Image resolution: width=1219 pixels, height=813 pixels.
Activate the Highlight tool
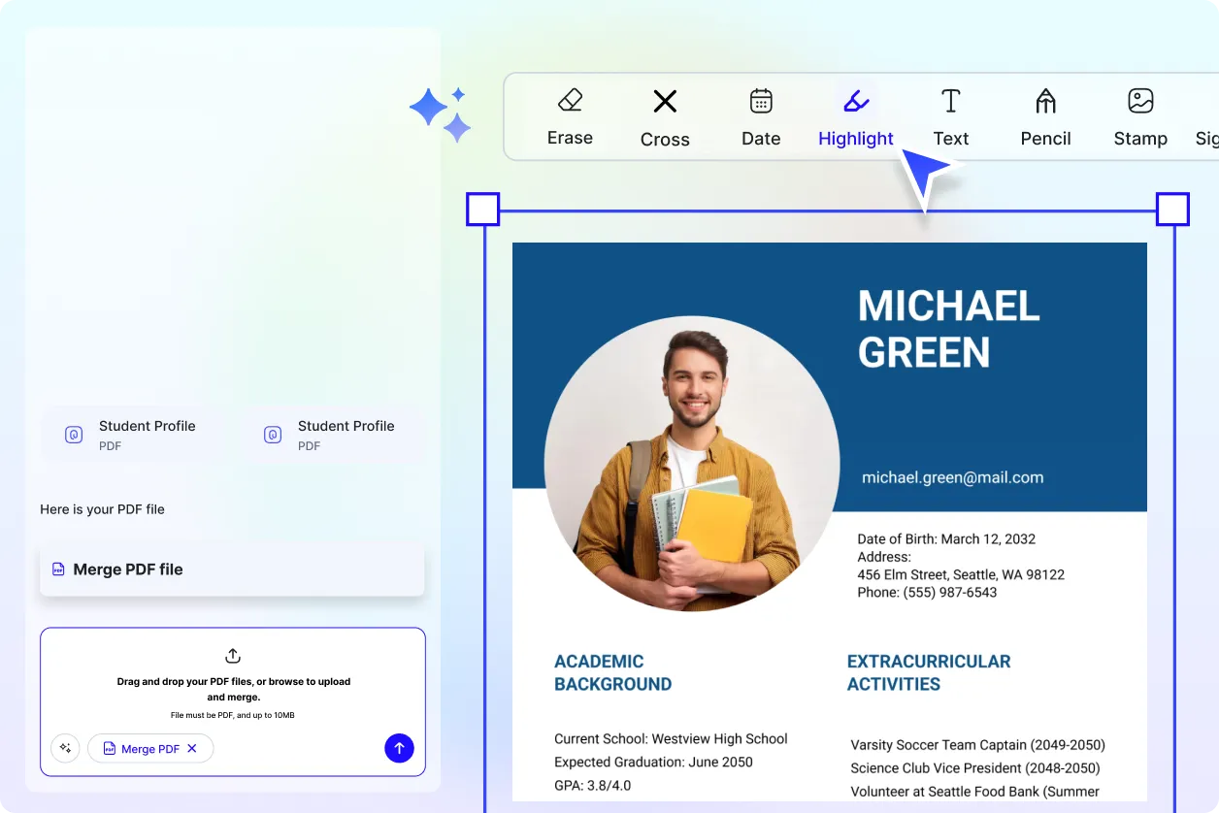tap(855, 116)
